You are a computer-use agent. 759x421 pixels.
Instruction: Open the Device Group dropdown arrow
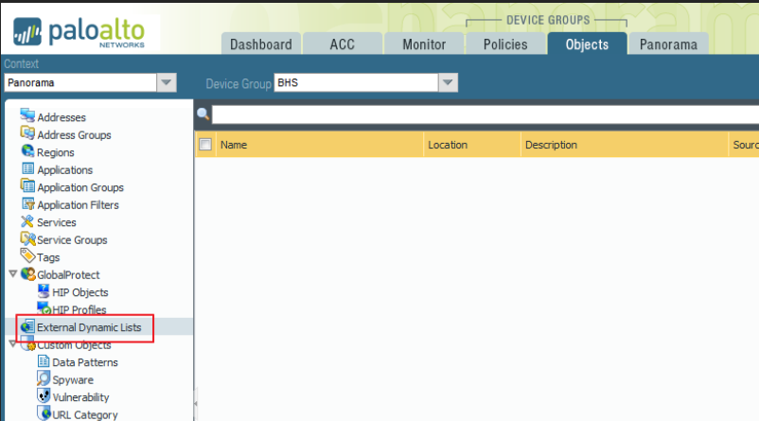pyautogui.click(x=448, y=82)
